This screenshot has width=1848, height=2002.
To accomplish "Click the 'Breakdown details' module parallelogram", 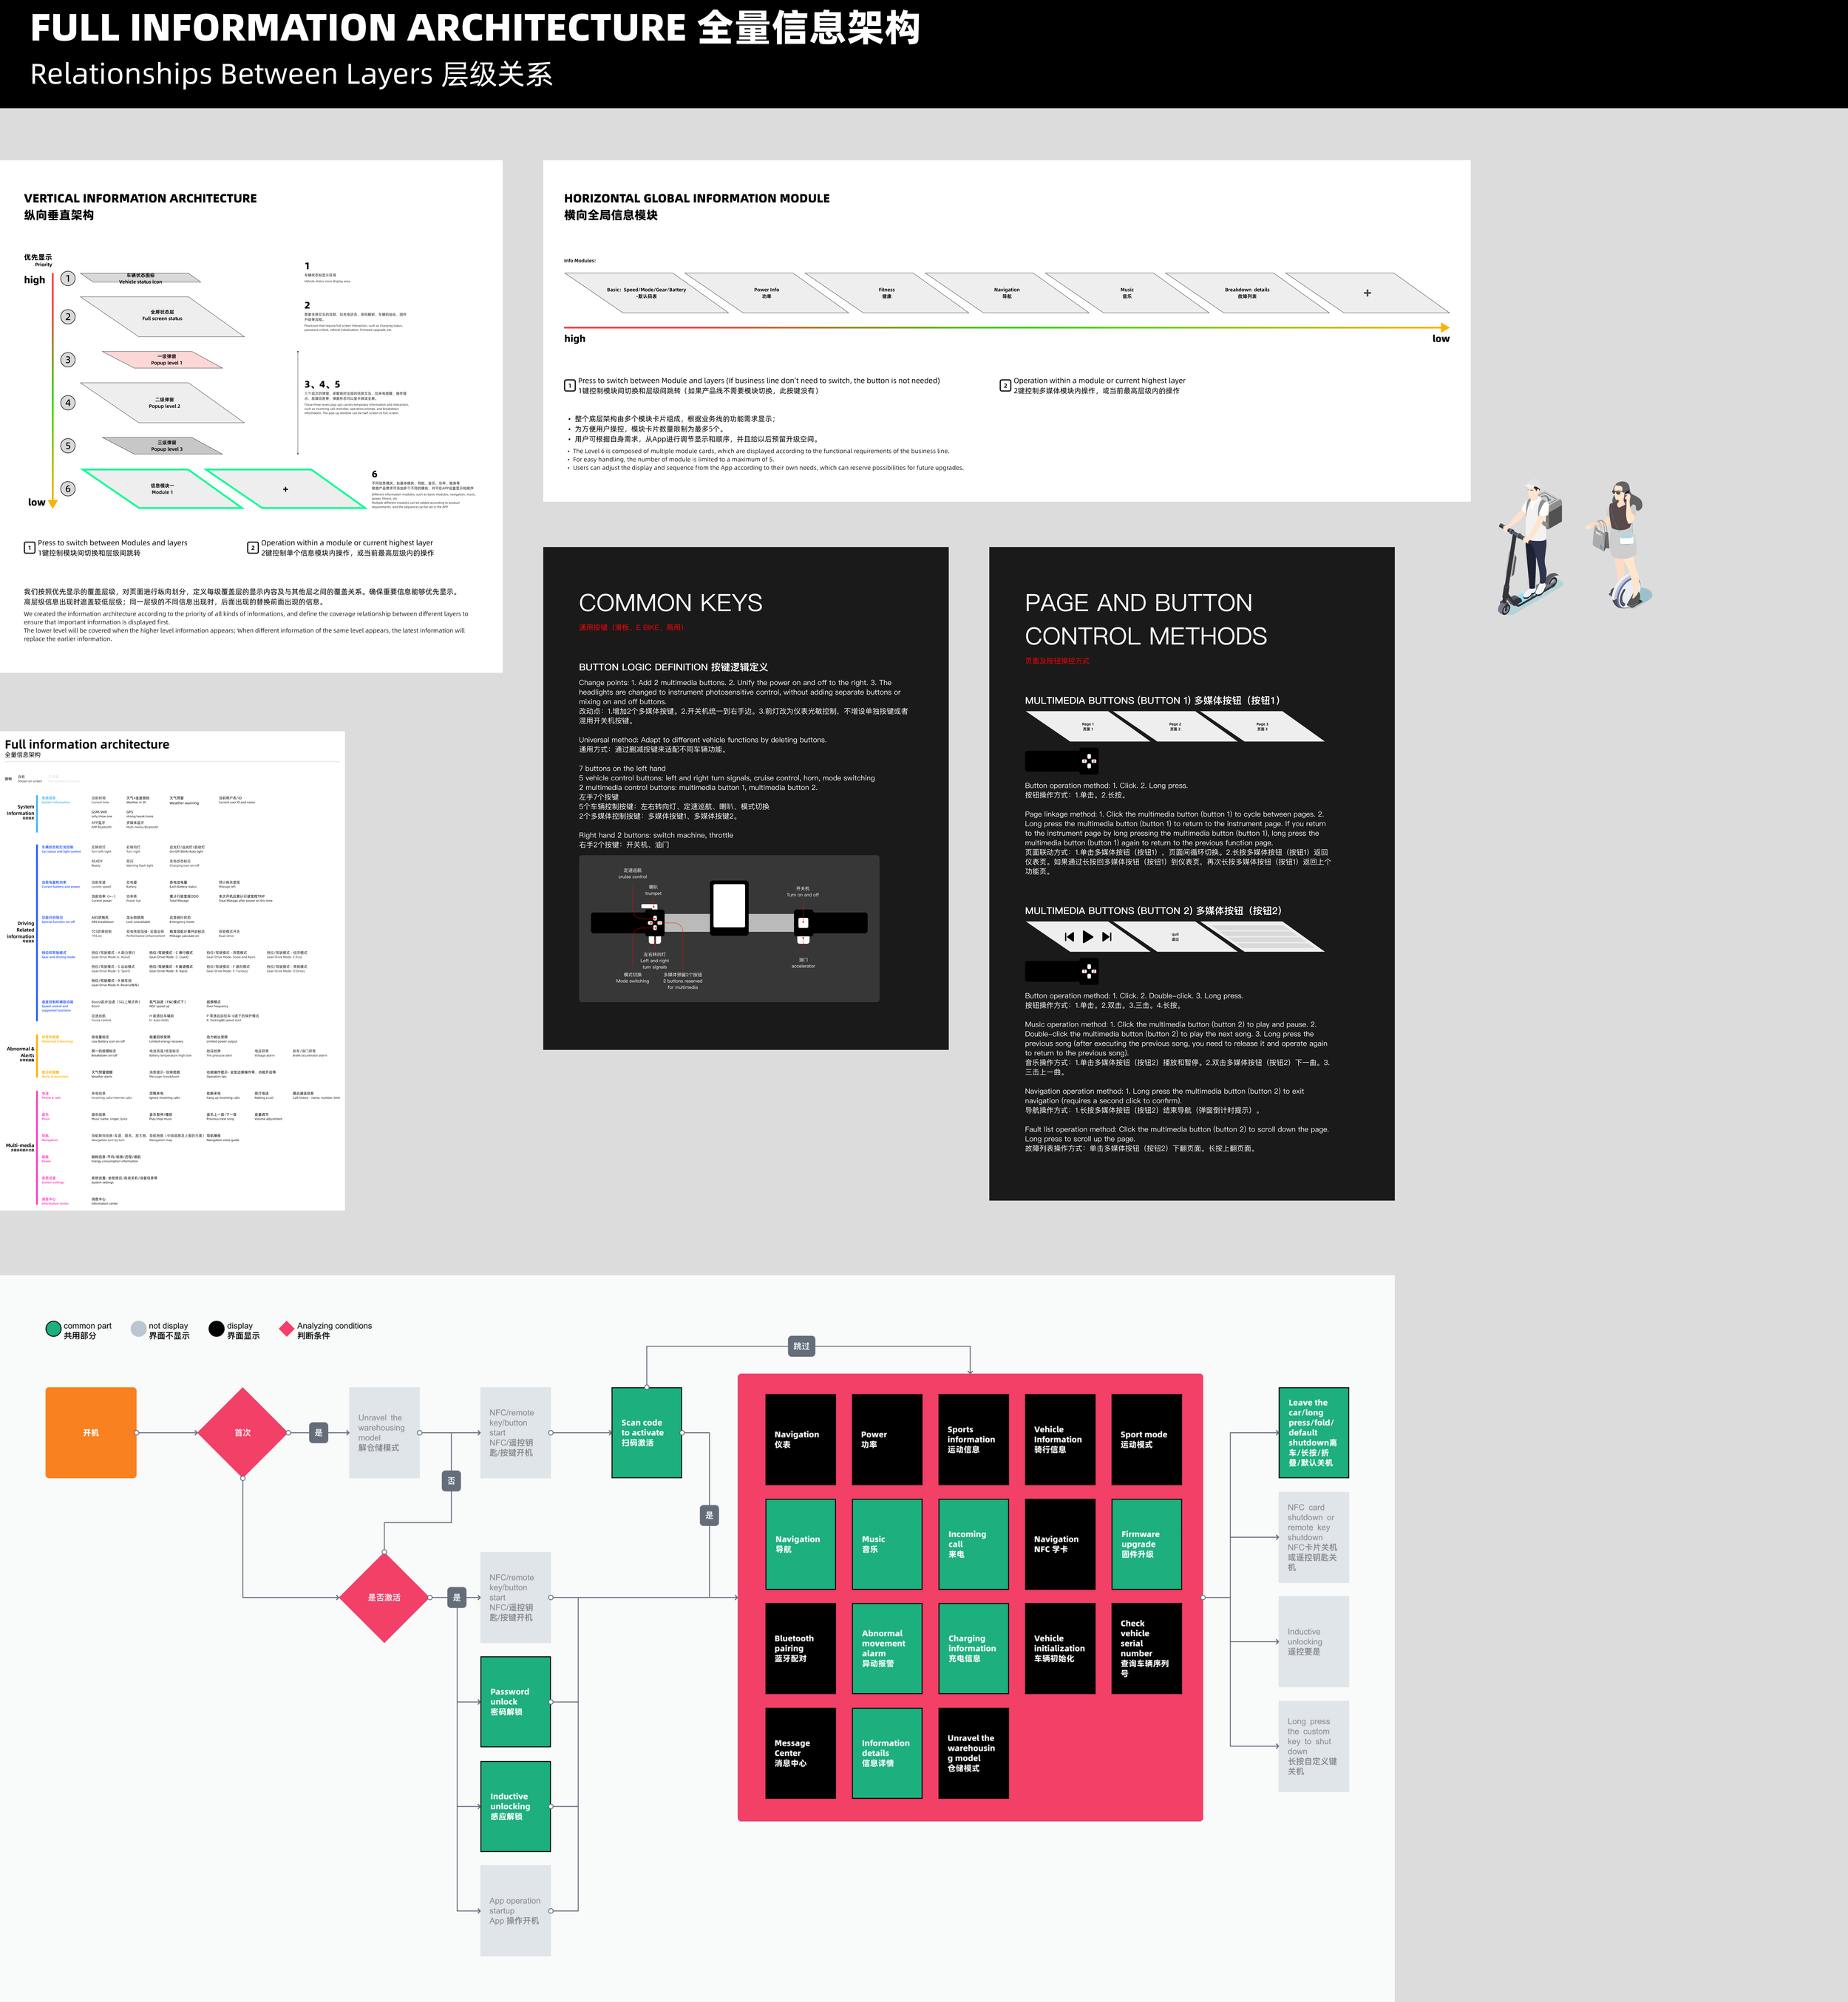I will [x=1247, y=293].
